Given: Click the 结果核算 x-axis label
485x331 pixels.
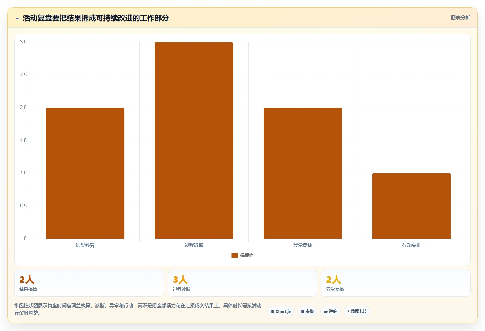Looking at the screenshot, I should click(x=85, y=245).
